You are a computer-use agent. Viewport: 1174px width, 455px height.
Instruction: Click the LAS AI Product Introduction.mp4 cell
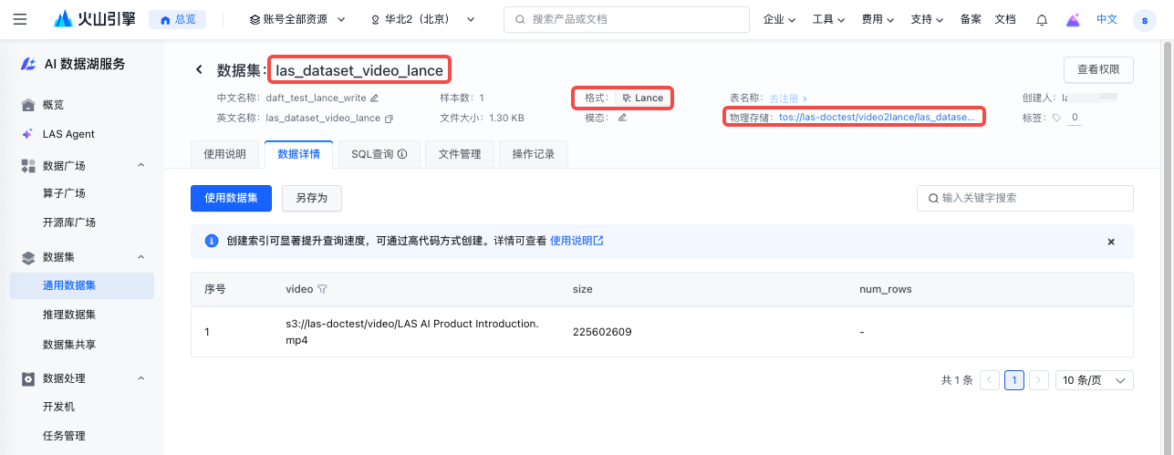[412, 332]
